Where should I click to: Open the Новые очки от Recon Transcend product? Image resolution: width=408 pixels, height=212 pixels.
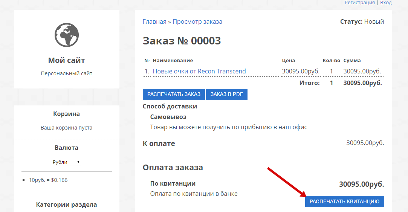tap(199, 71)
